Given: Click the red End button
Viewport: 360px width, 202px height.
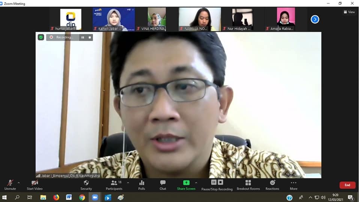Looking at the screenshot, I should (347, 185).
